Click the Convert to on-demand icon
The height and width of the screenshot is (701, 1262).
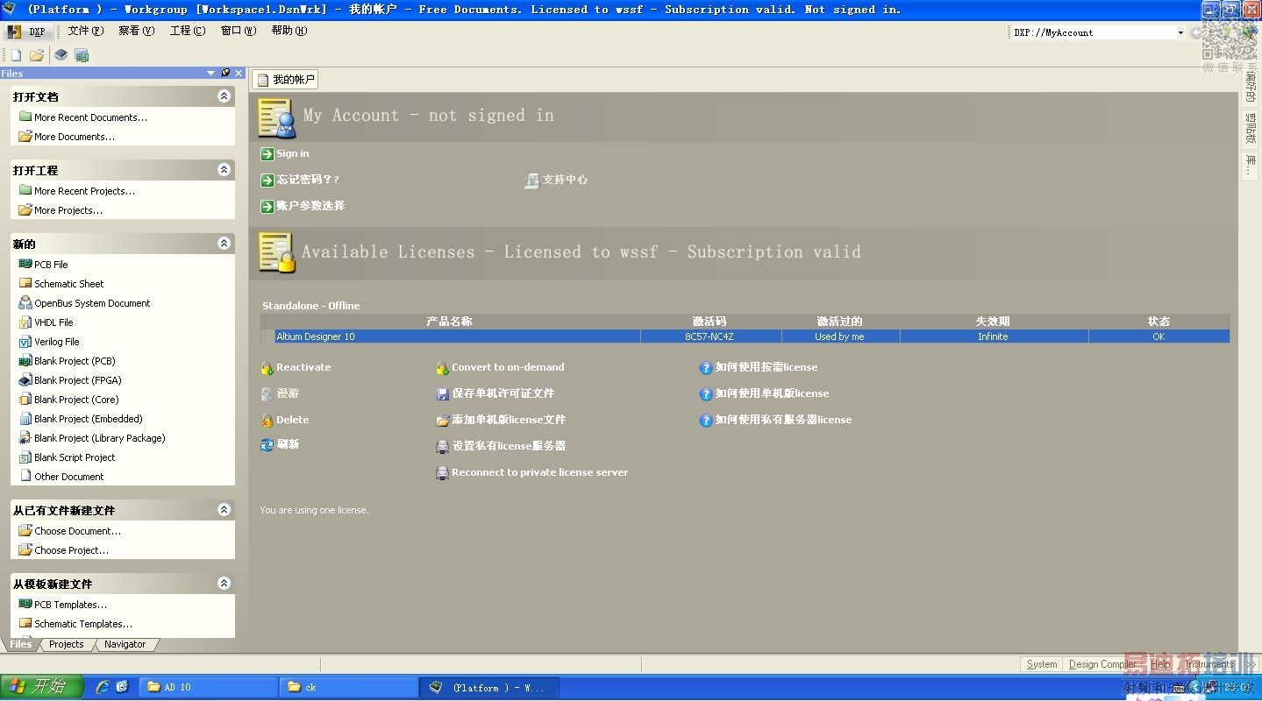point(443,368)
